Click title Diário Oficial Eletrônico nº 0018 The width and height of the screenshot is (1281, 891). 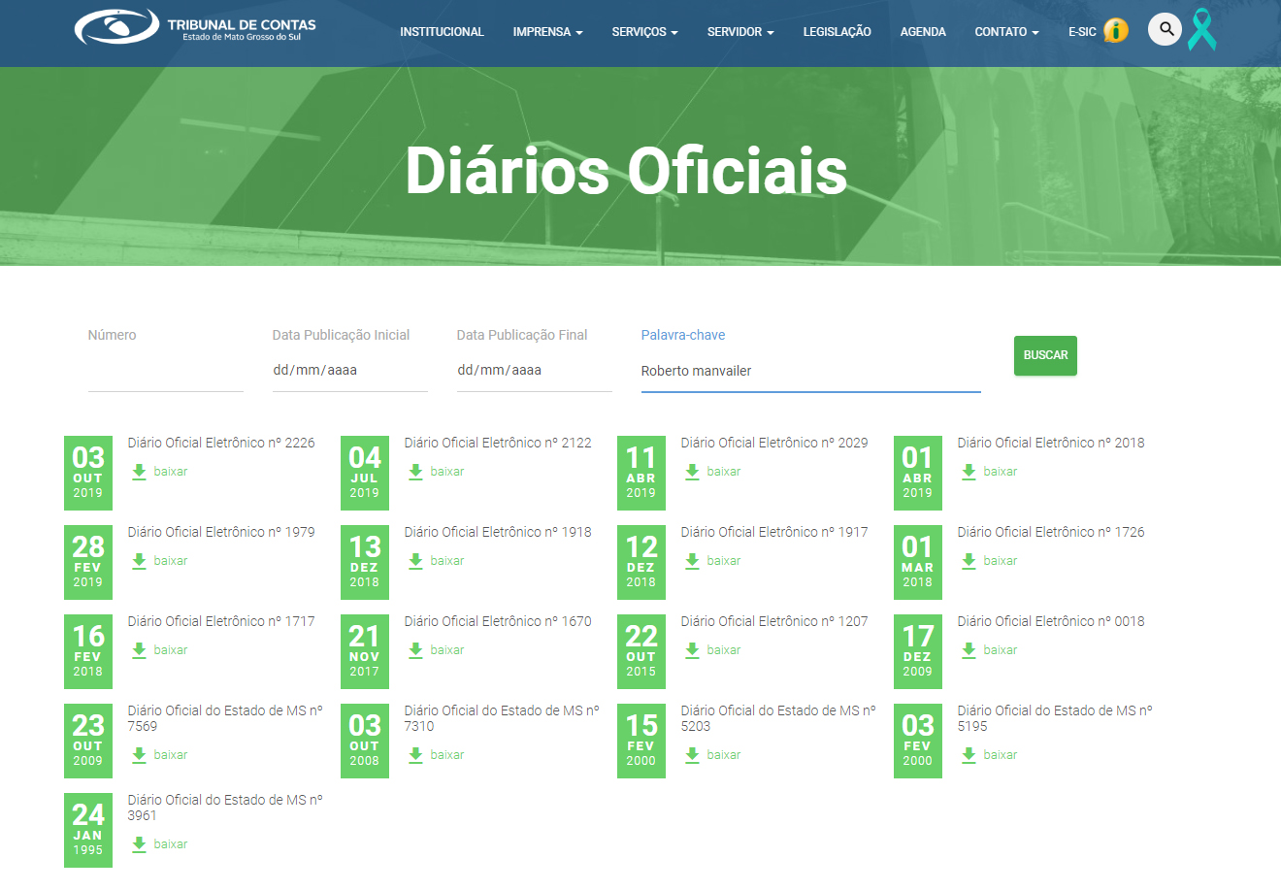[x=1051, y=621]
